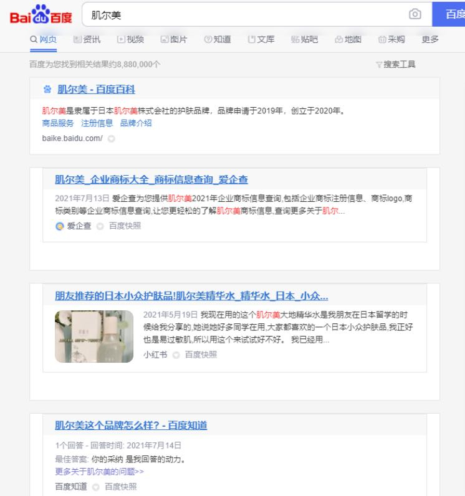Click the blue 百度 search button
The width and height of the screenshot is (465, 496).
(x=451, y=14)
